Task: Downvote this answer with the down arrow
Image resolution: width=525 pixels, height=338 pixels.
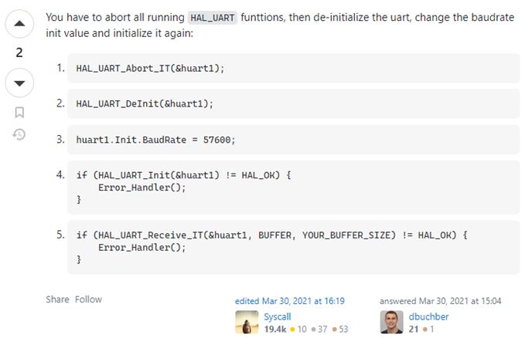Action: (x=19, y=83)
